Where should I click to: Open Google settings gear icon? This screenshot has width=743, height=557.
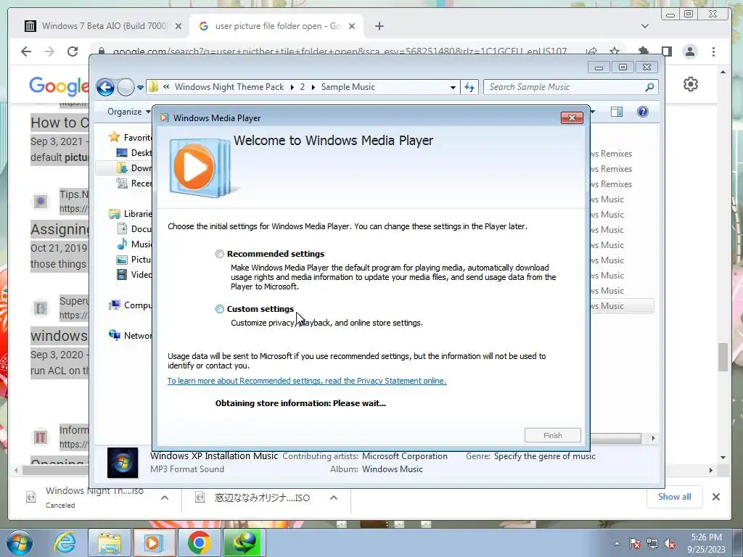691,84
